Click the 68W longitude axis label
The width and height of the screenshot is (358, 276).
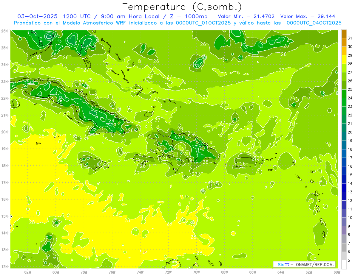pos(224,272)
